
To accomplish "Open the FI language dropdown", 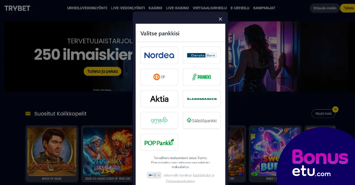I will (154, 175).
